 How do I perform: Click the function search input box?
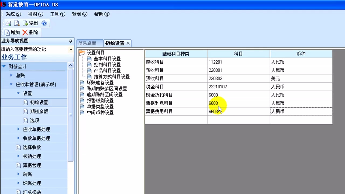(34, 50)
